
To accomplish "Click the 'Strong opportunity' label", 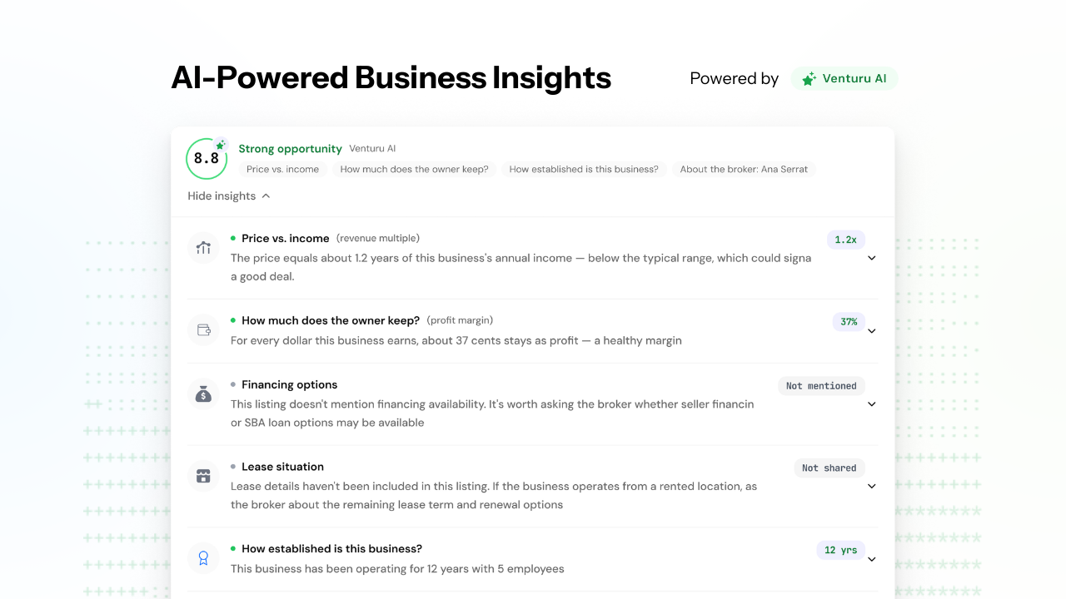I will (x=290, y=148).
